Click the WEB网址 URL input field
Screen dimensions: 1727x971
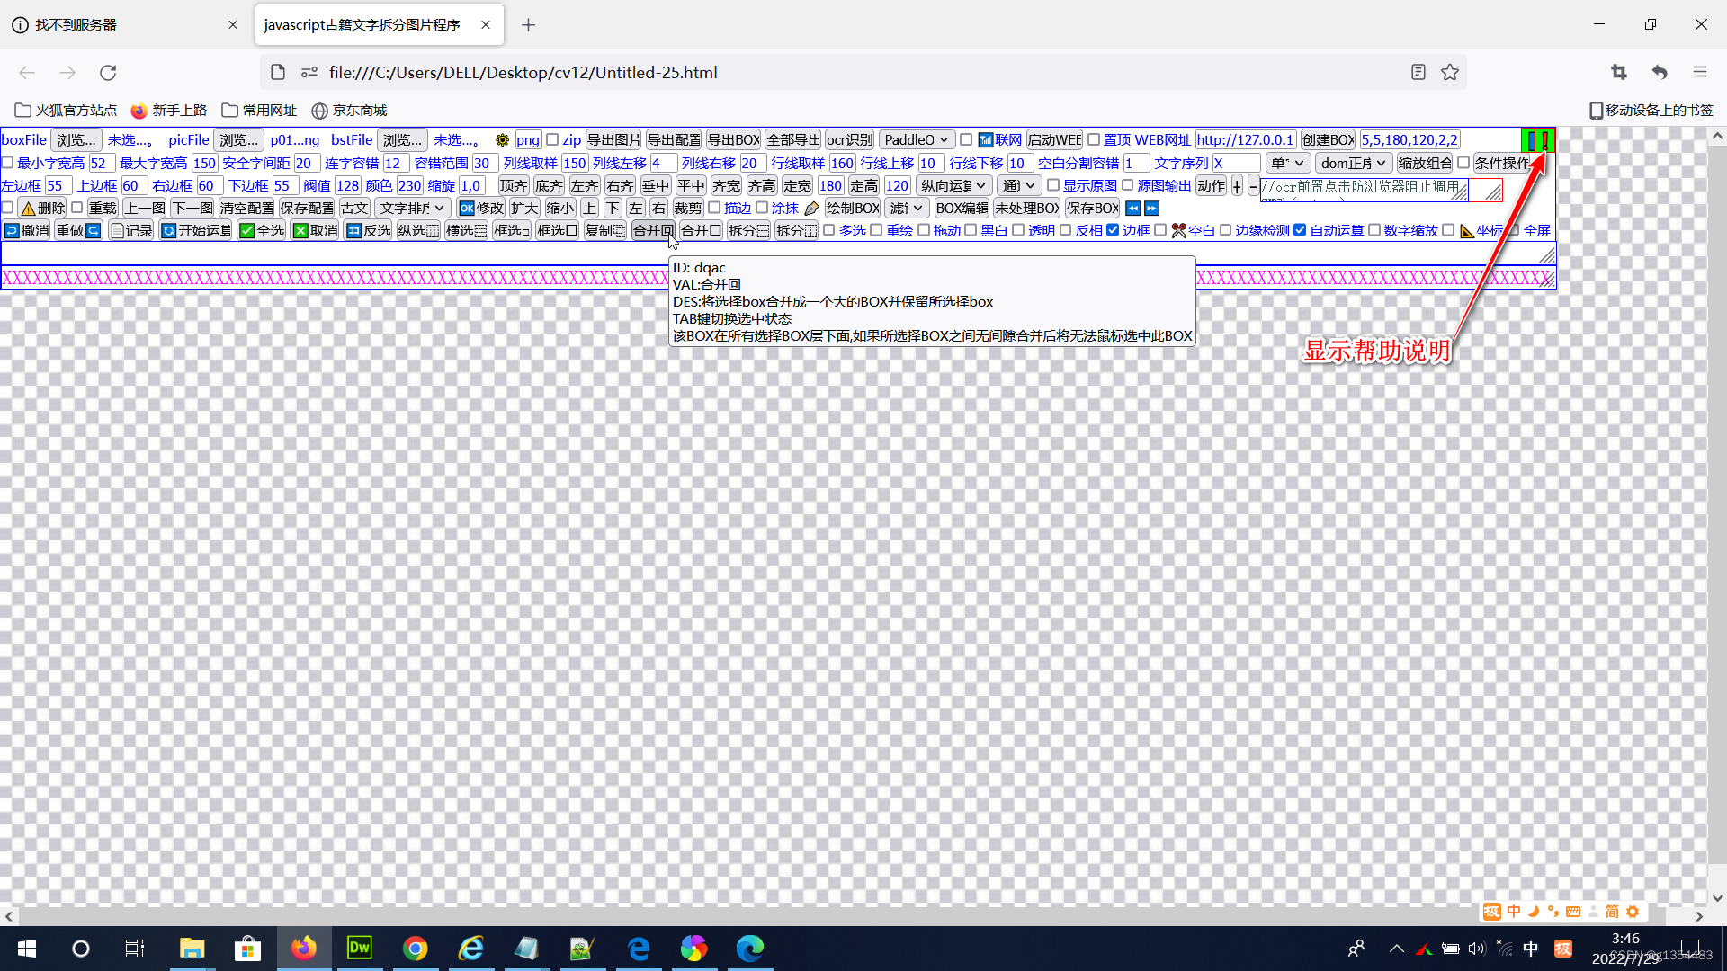pos(1245,140)
